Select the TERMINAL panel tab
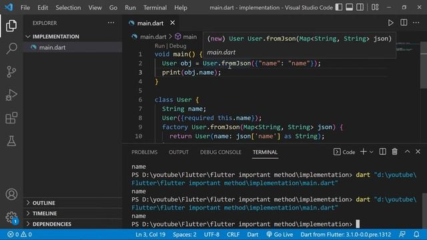 [x=265, y=152]
